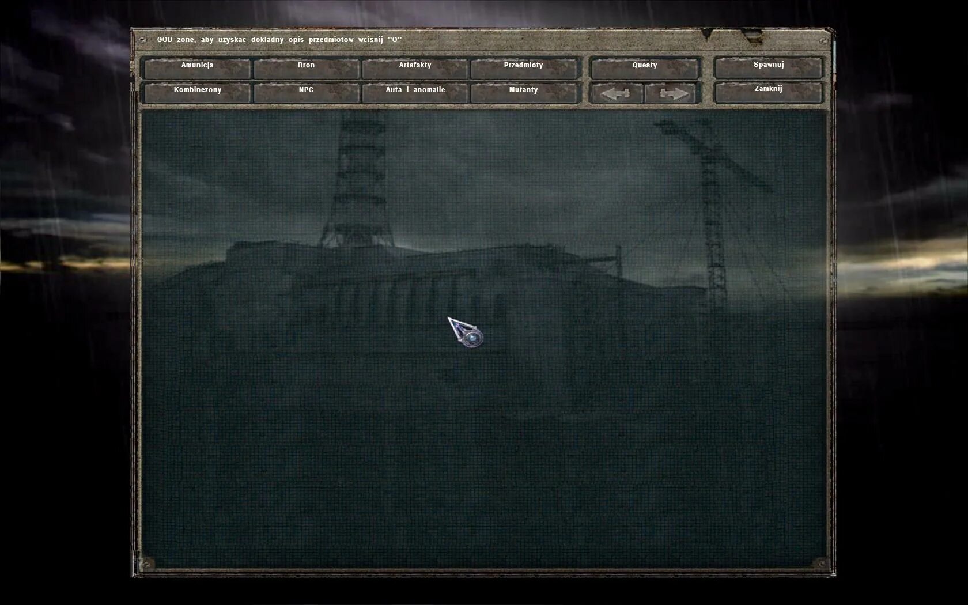Open the Bron category
Viewport: 968px width, 605px height.
click(x=306, y=68)
